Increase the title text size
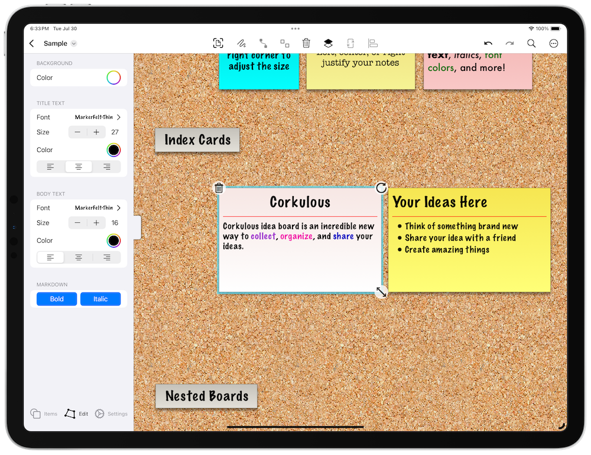591x455 pixels. point(96,132)
